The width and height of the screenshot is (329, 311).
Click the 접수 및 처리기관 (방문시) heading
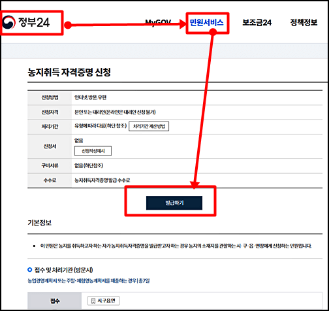click(63, 270)
